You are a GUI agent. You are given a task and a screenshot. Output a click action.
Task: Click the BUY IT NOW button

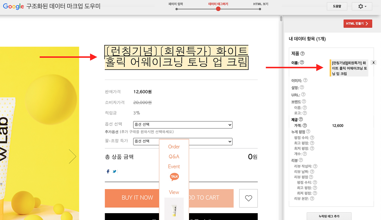(137, 198)
